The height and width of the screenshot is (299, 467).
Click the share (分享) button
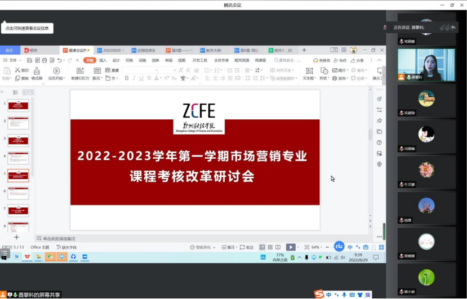[x=357, y=60]
